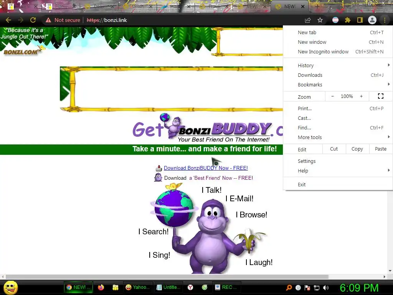Click the scroll right arrow
This screenshot has height=295, width=393.
tap(385, 277)
